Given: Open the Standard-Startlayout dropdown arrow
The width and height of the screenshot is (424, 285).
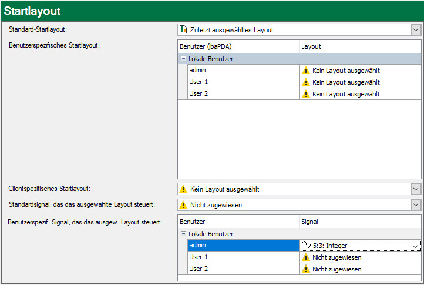Looking at the screenshot, I should pyautogui.click(x=416, y=30).
